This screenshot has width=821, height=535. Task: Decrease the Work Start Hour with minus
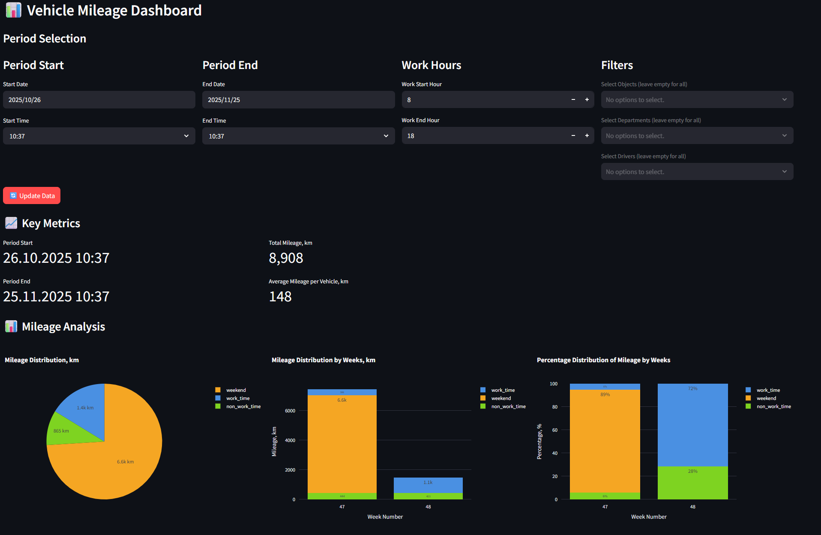573,100
